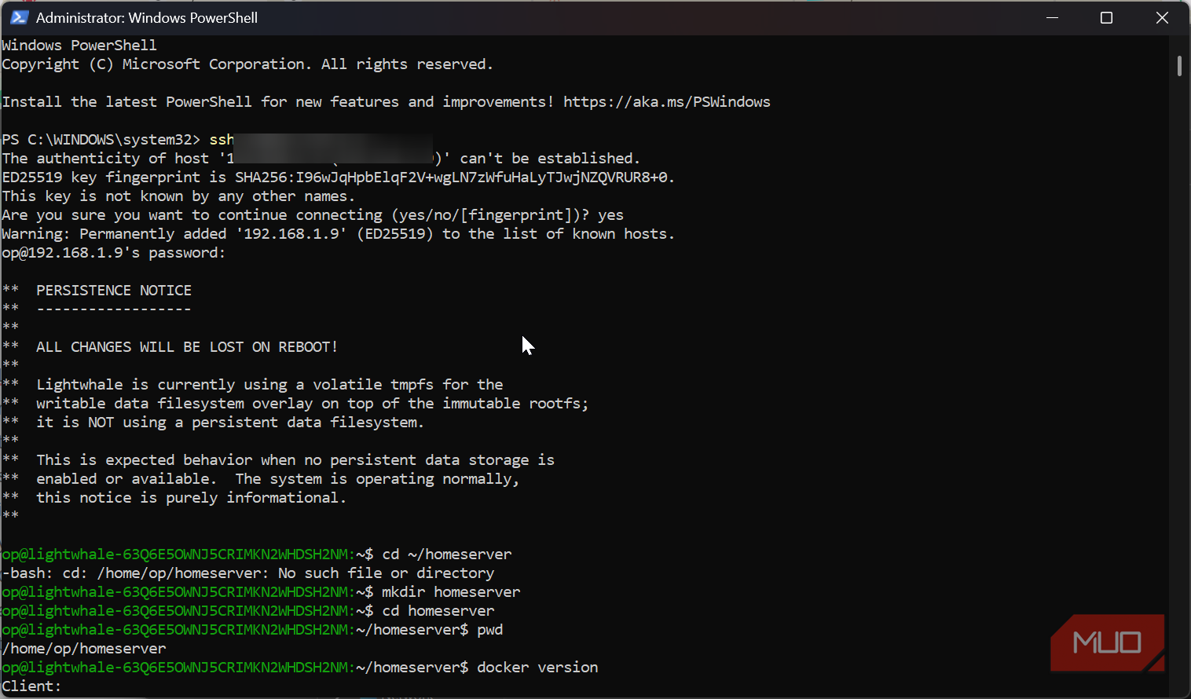1191x699 pixels.
Task: Click 'ALL CHANGES WILL BE LOST ON REBOOT!'
Action: click(x=187, y=347)
